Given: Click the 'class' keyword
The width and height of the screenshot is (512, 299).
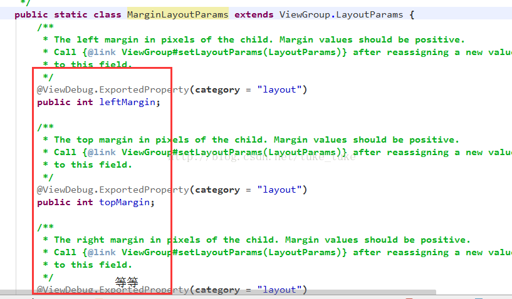Looking at the screenshot, I should pos(107,14).
